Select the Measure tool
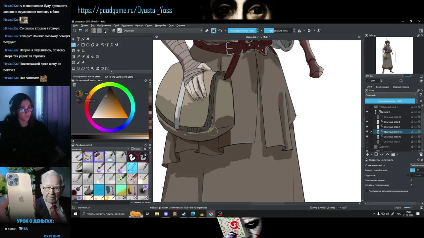 coord(78,62)
